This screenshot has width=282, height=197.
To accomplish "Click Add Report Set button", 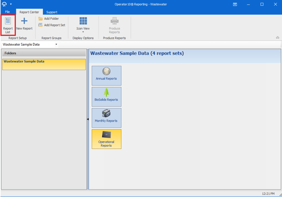I will point(52,25).
